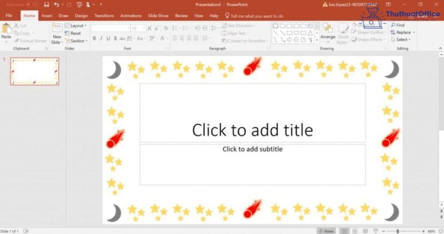Open the Change Case Aa dropdown
The image size is (444, 234).
[x=141, y=38]
